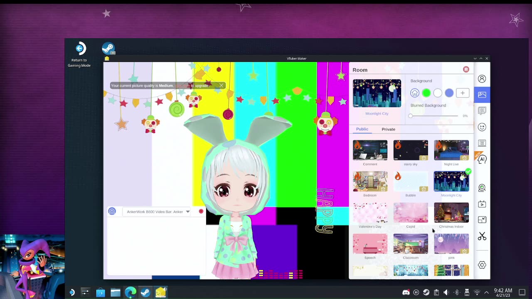Open the Twitch chat sidebar icon
The width and height of the screenshot is (532, 299).
pos(482,111)
